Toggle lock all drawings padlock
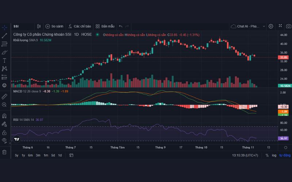Screen dimensions: 292x182 coord(5,132)
